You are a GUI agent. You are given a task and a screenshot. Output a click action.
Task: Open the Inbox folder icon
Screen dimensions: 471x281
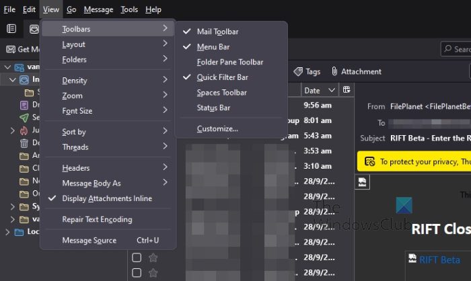coord(24,79)
